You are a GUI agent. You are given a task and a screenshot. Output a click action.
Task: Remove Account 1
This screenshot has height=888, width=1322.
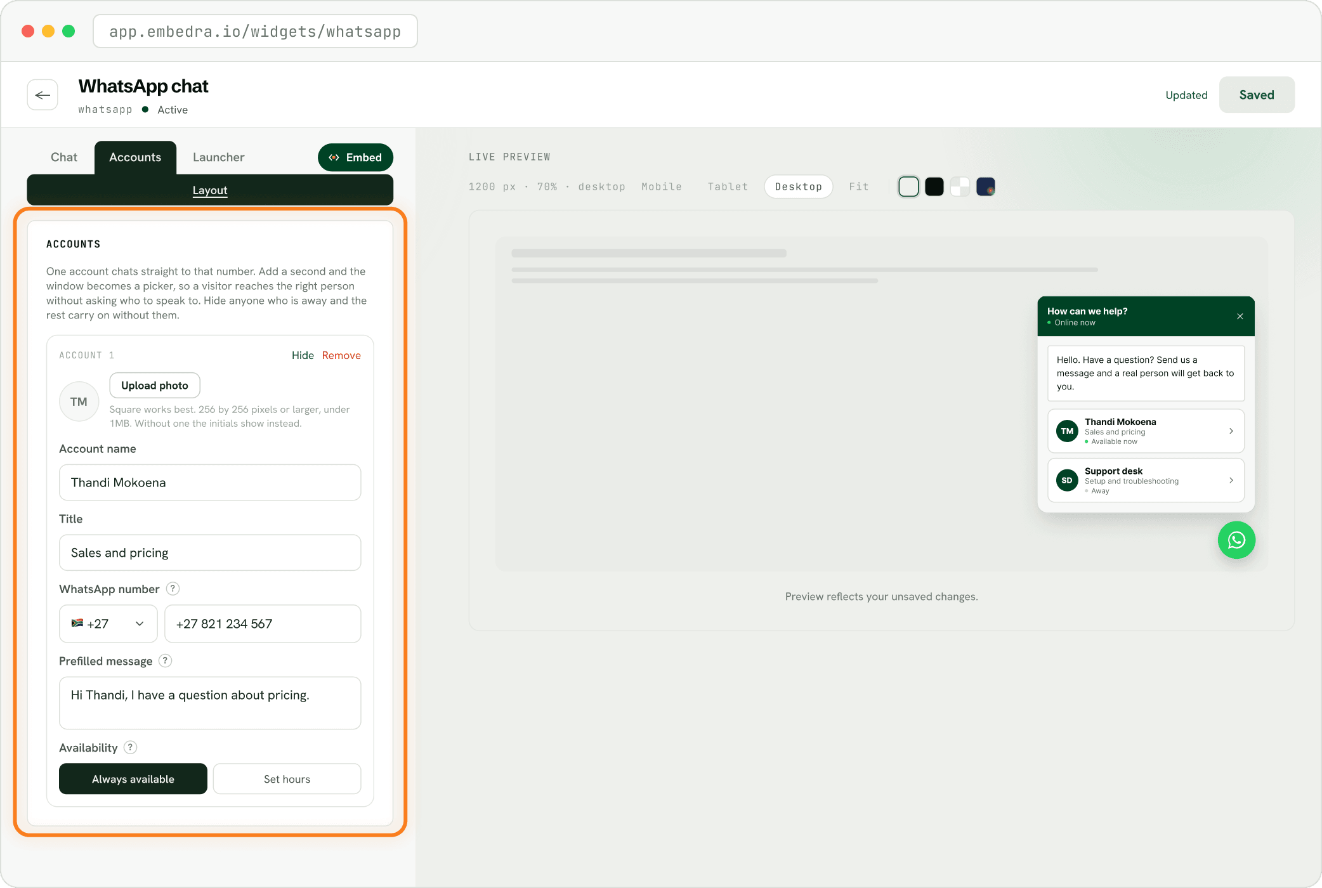341,355
